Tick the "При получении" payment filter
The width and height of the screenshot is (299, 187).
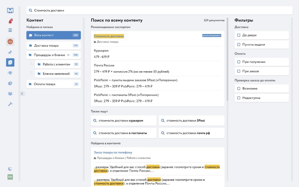[x=239, y=62]
